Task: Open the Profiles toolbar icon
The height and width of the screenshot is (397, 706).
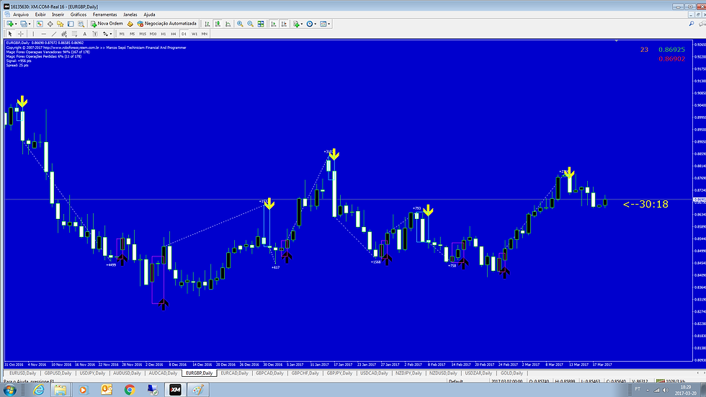Action: point(23,24)
